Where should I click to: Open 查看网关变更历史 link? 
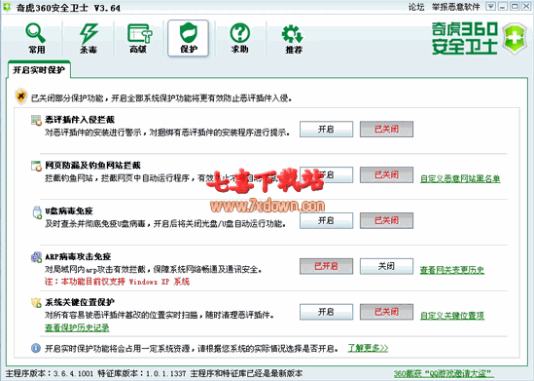(x=452, y=270)
